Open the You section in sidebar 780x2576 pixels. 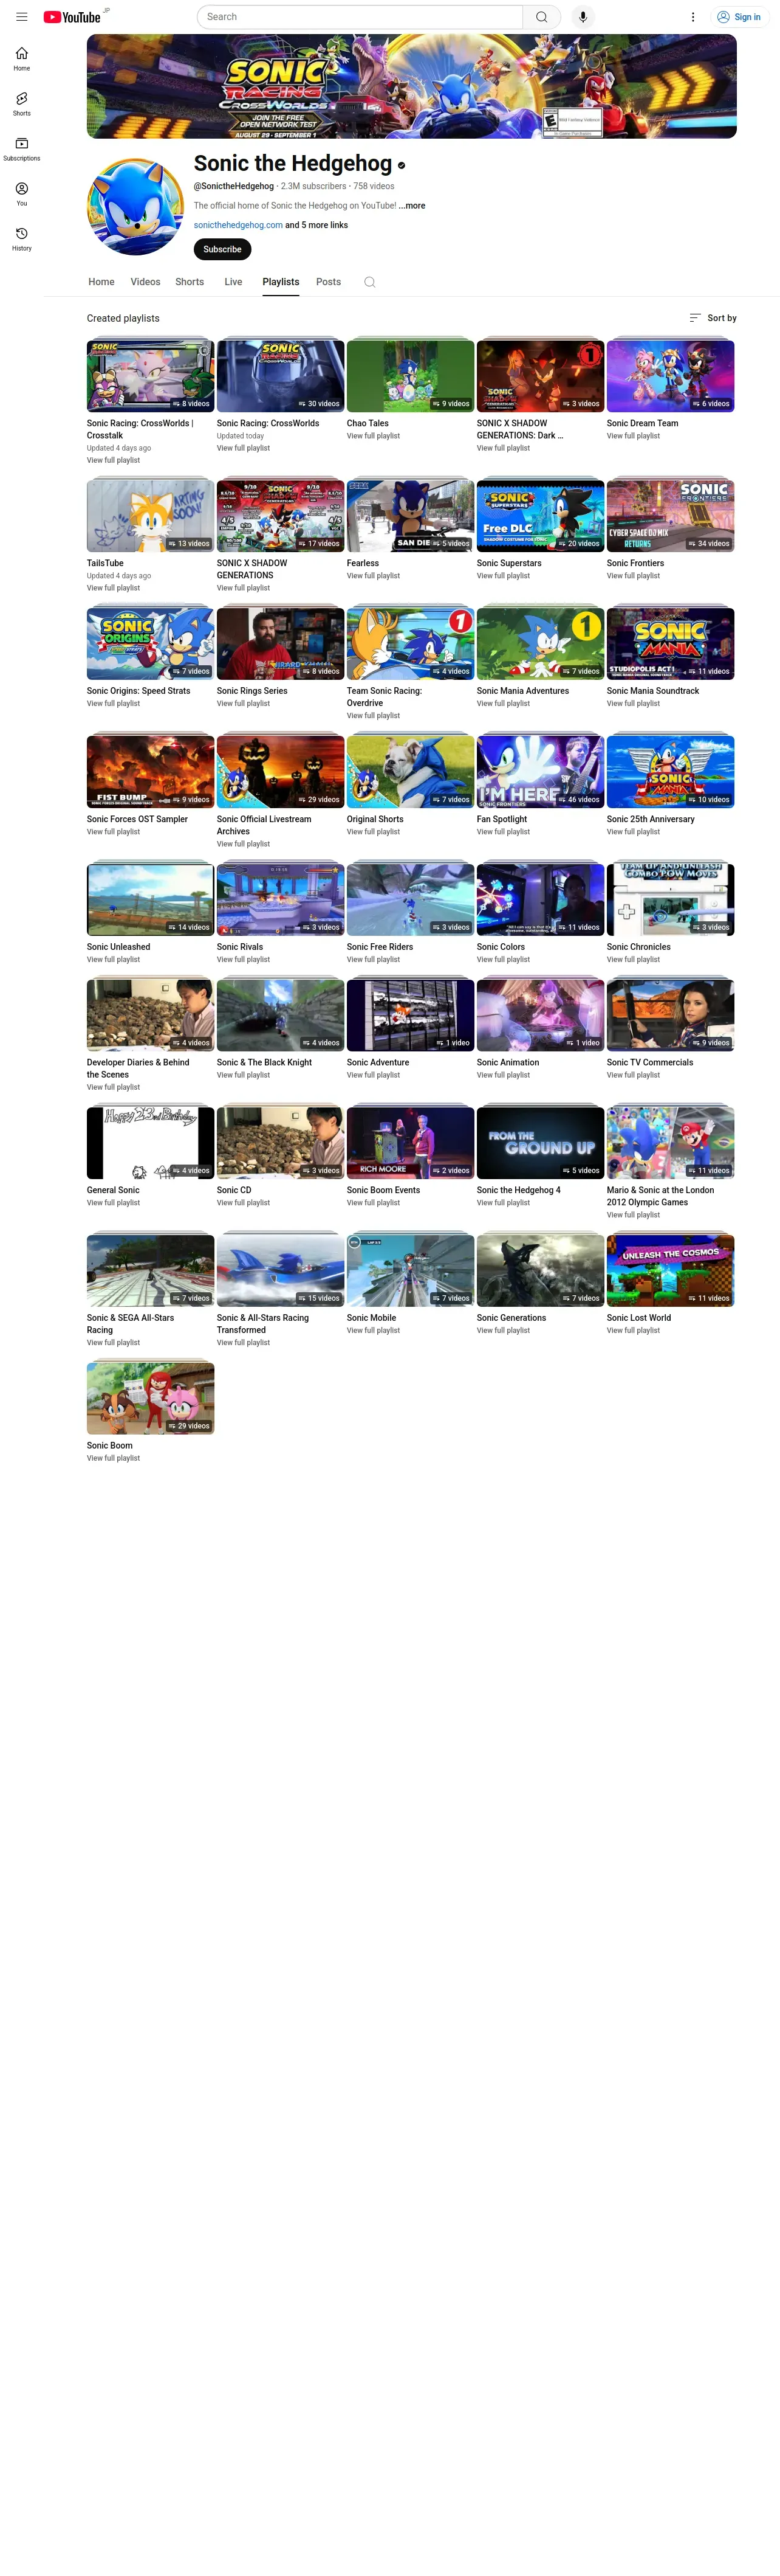coord(22,194)
